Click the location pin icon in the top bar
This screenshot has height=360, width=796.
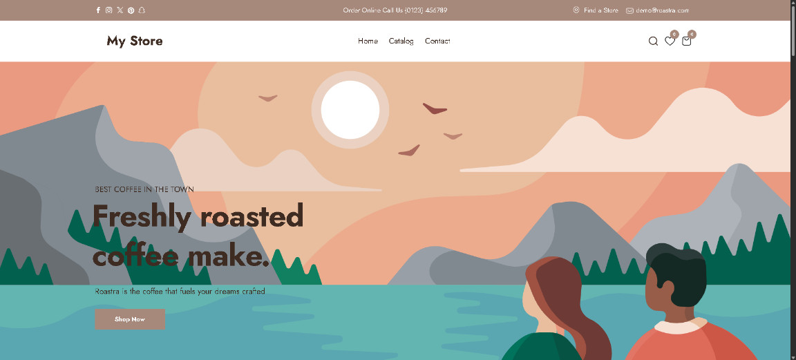point(576,10)
